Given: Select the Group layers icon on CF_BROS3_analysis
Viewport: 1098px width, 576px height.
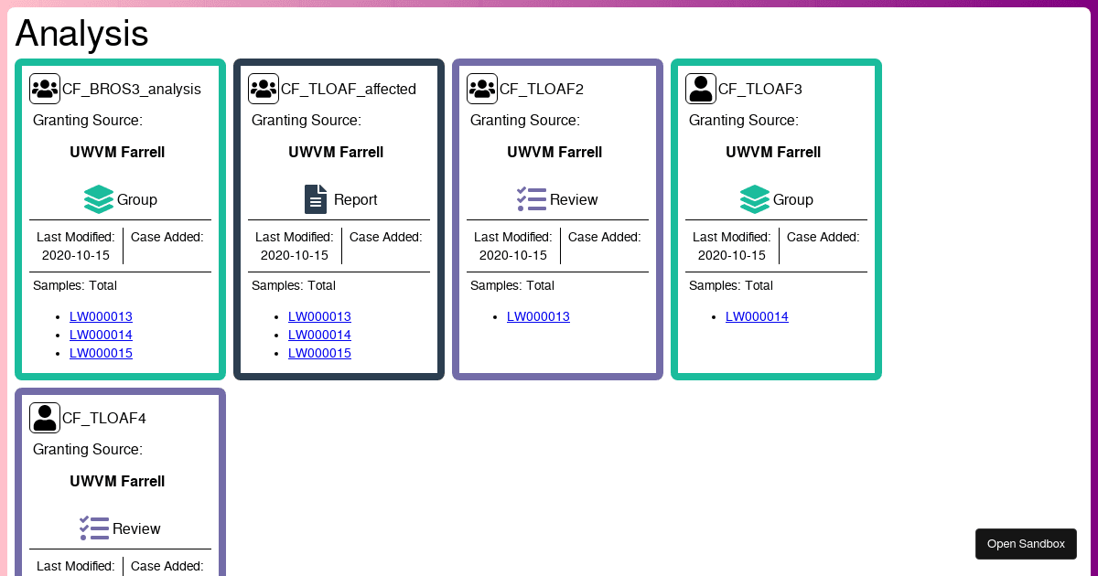Looking at the screenshot, I should pyautogui.click(x=98, y=198).
